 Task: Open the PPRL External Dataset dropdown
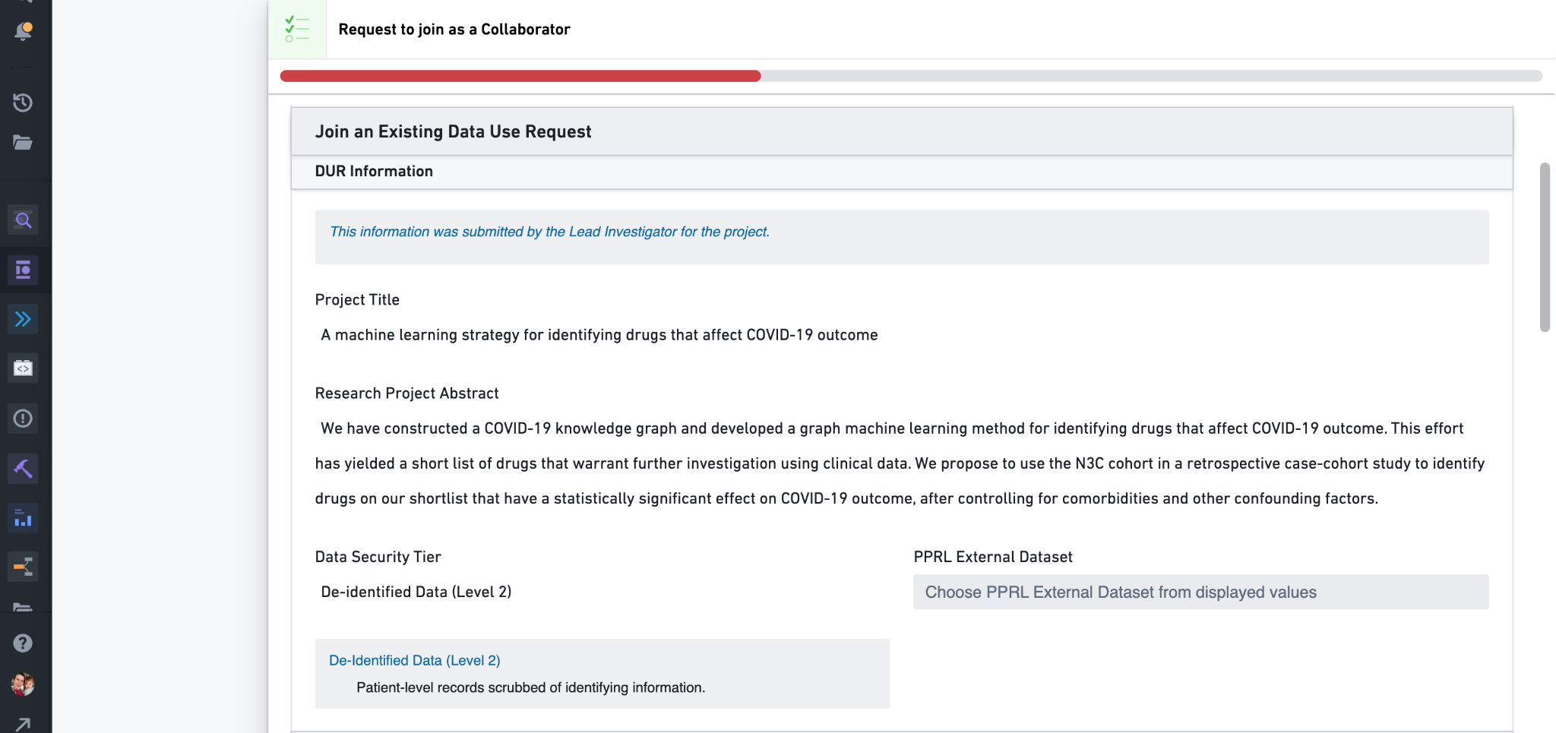point(1200,592)
